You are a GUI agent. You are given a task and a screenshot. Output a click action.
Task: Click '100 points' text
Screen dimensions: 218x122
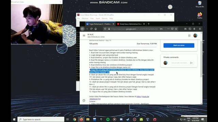point(93,44)
